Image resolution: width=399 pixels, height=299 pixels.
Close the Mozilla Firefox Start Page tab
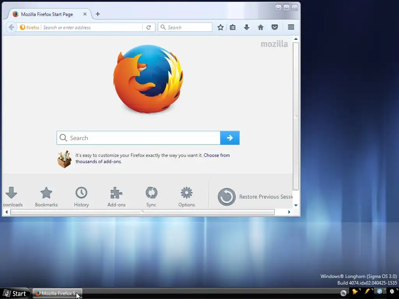(x=85, y=14)
